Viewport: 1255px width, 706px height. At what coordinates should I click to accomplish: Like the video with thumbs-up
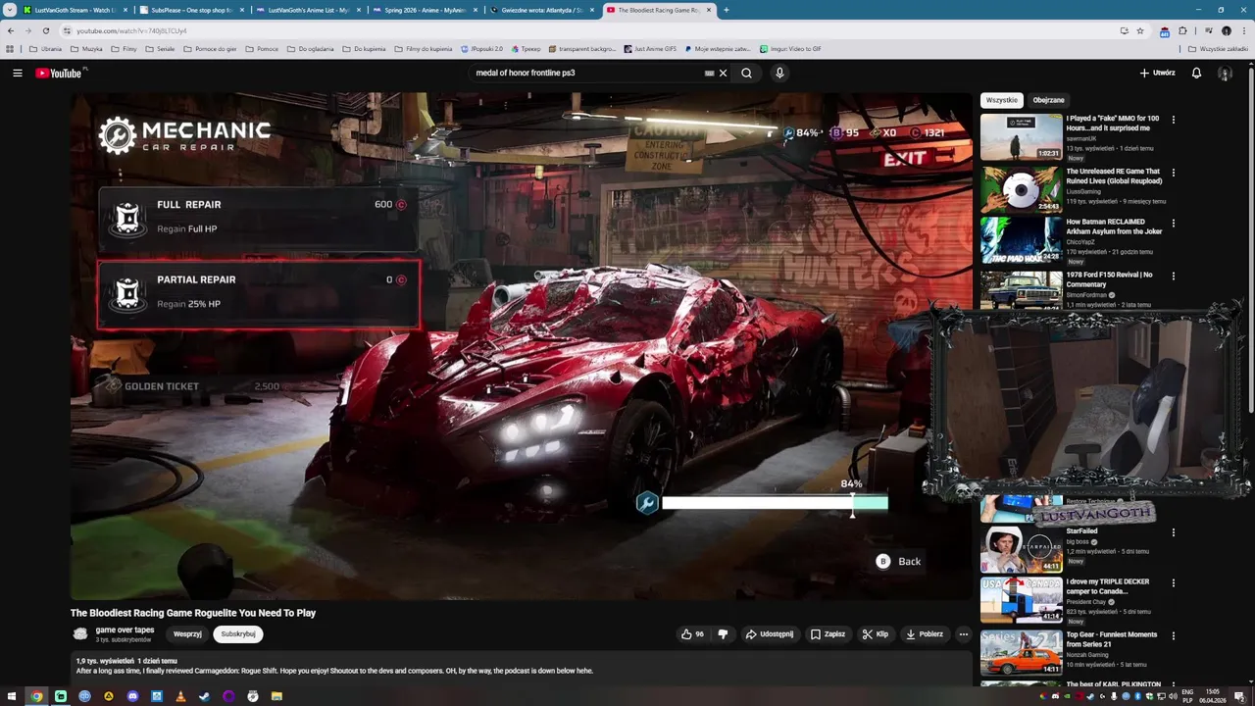[x=692, y=634]
